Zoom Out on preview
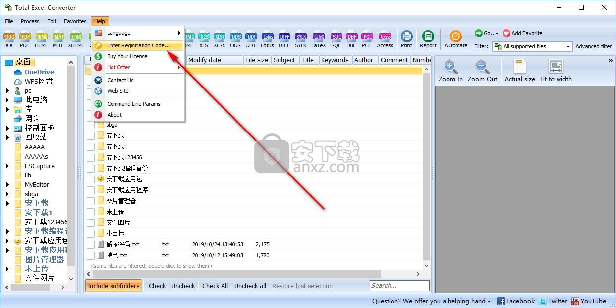Viewport: 616px width, 308px height. point(482,71)
